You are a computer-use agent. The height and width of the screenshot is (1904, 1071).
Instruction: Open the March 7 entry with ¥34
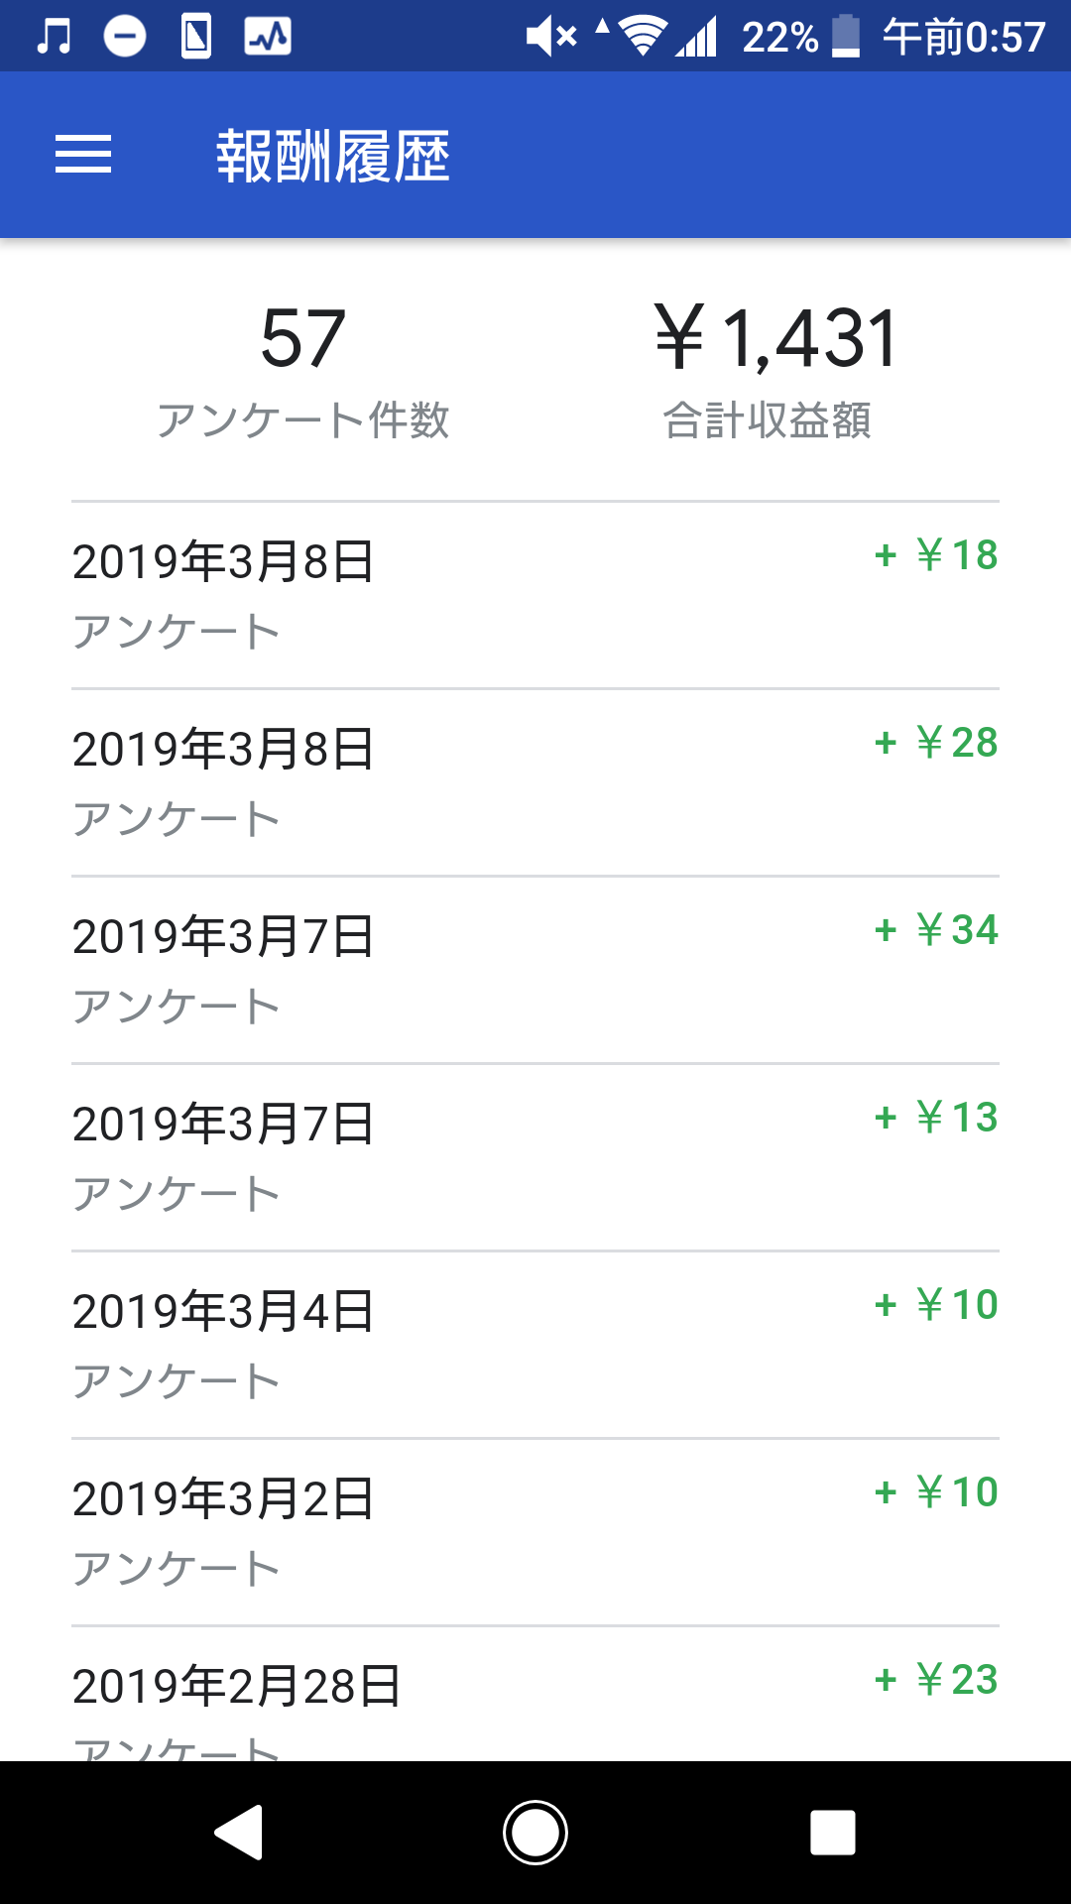click(535, 970)
